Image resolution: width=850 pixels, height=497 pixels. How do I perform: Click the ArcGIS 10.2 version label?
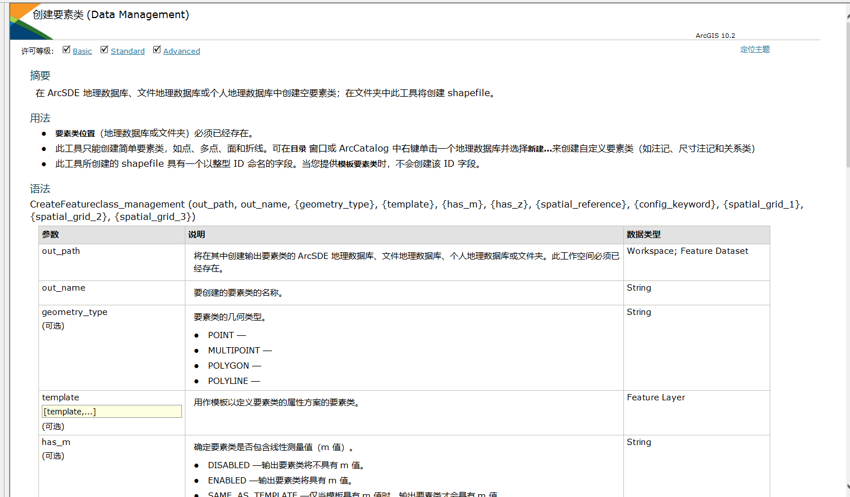coord(715,35)
